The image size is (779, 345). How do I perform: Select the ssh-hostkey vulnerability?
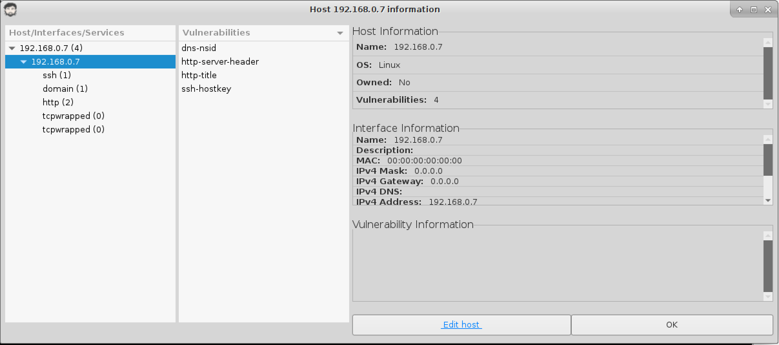(x=206, y=89)
